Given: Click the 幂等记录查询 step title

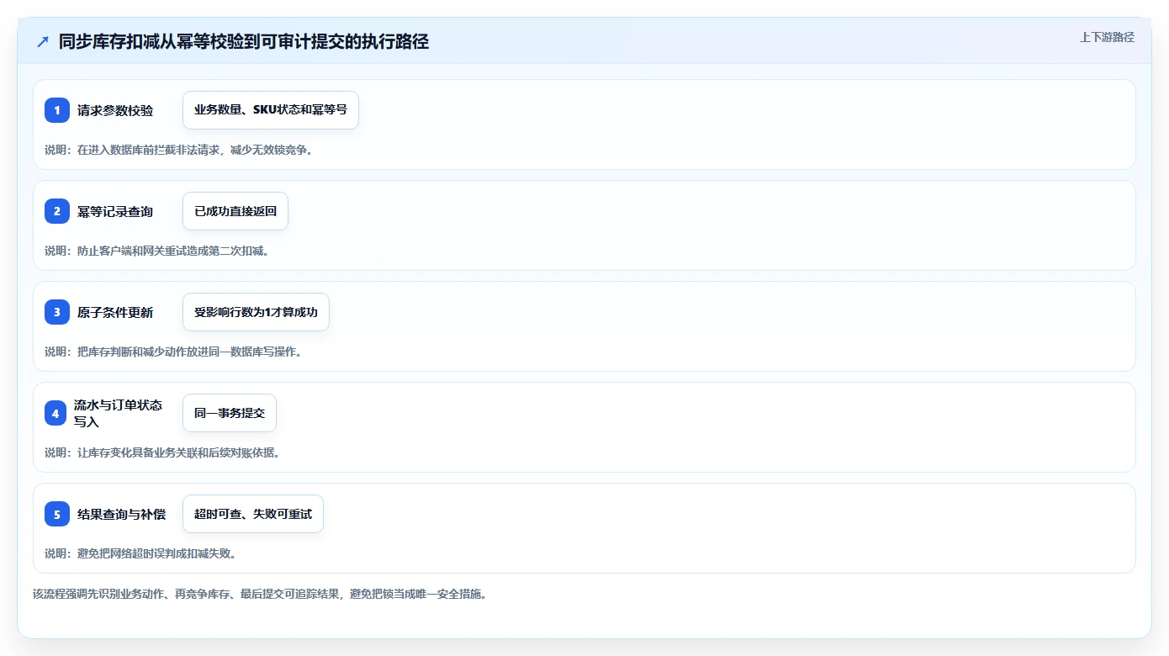Looking at the screenshot, I should pos(115,211).
